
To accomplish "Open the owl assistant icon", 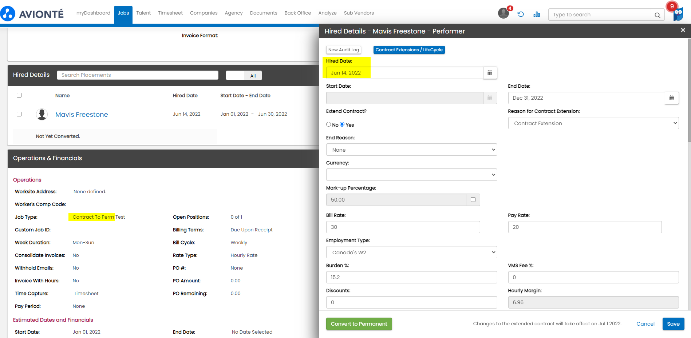I will (678, 15).
